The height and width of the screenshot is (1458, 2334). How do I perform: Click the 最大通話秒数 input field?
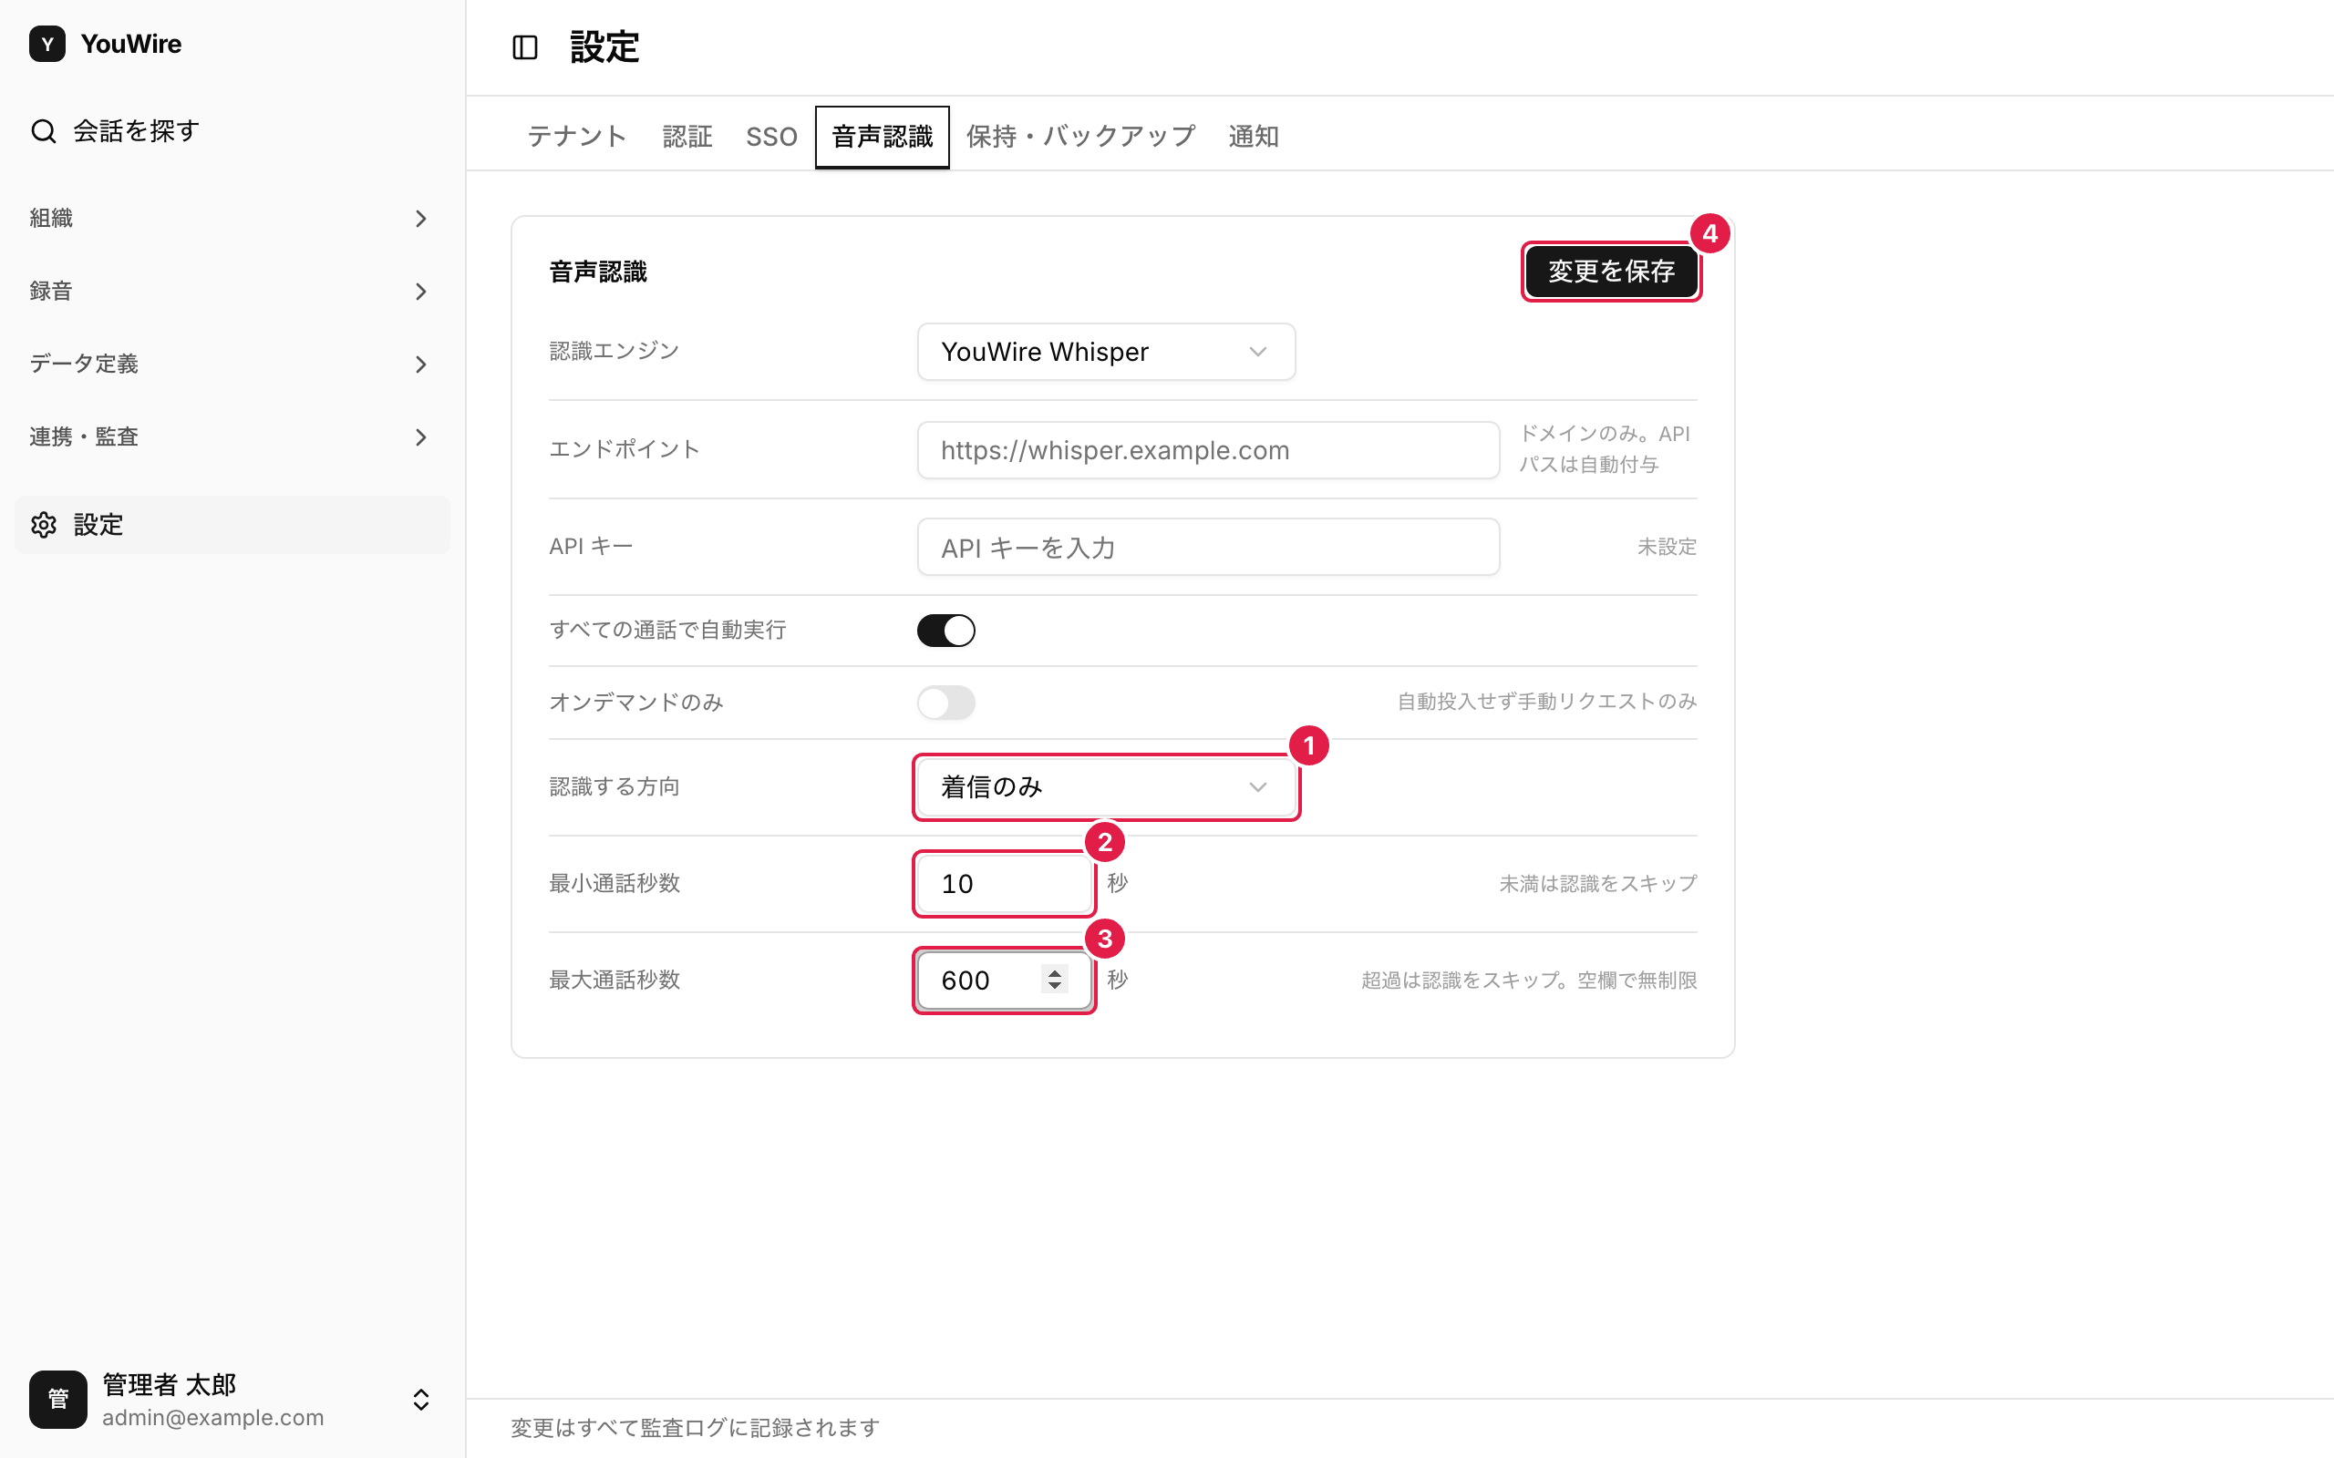point(1003,980)
